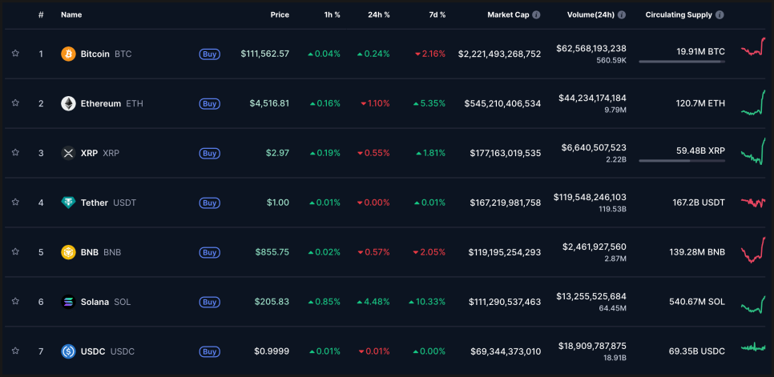Sort by the Price column header
The image size is (774, 377).
tap(280, 14)
